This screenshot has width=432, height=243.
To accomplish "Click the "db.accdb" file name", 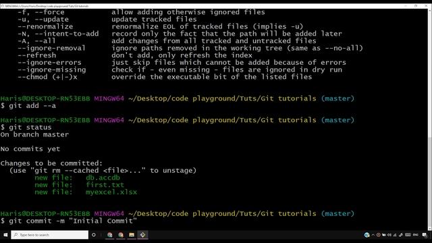I will pos(103,178).
